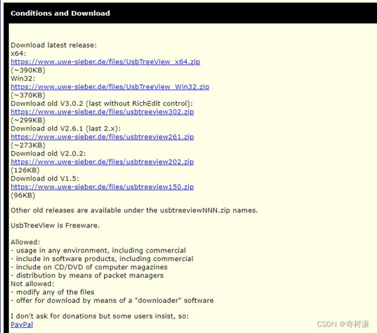Open the UsbTreeView_x64.zip download link
377x333 pixels.
[x=106, y=62]
